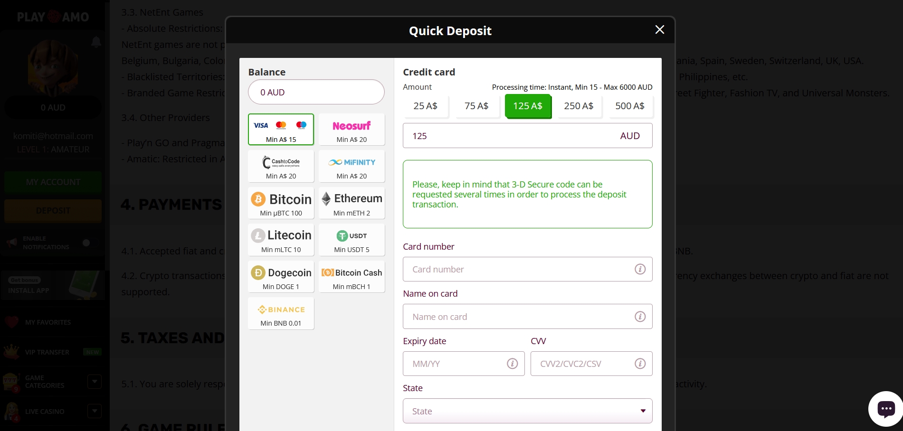
Task: Open the live chat bubble
Action: coord(886,409)
